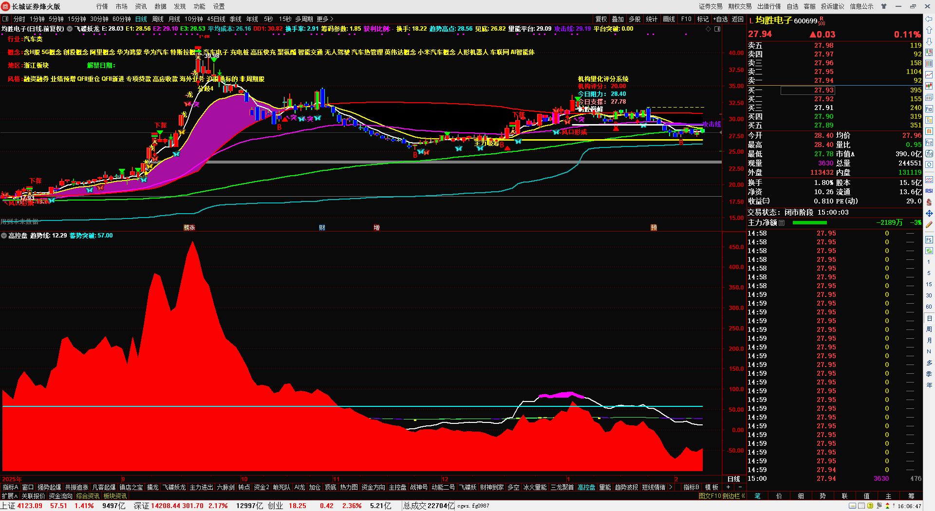Click the minus zoom-out button
This screenshot has width=935, height=511.
coord(740,487)
